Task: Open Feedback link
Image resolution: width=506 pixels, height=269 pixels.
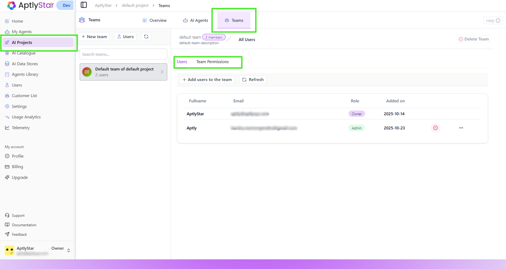Action: click(x=19, y=234)
